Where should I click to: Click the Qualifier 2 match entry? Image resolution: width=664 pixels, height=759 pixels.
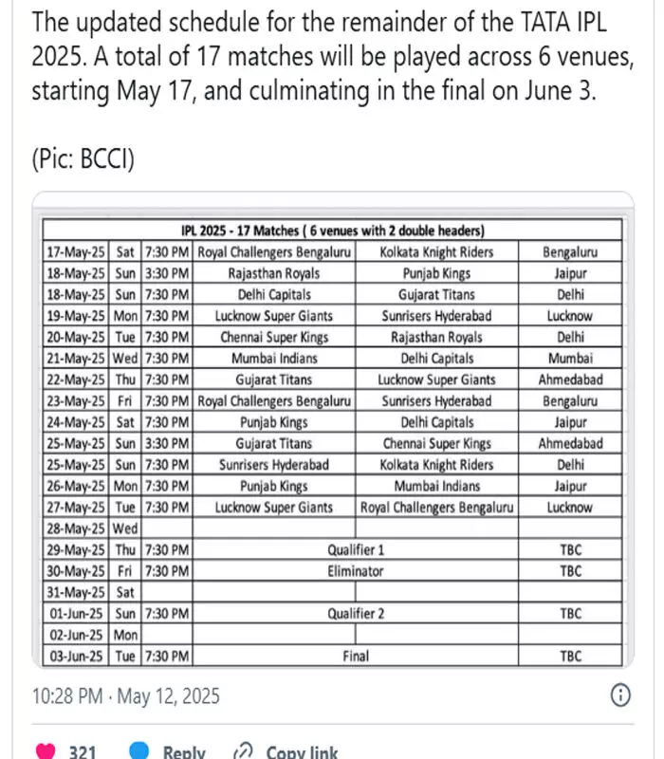click(x=355, y=614)
